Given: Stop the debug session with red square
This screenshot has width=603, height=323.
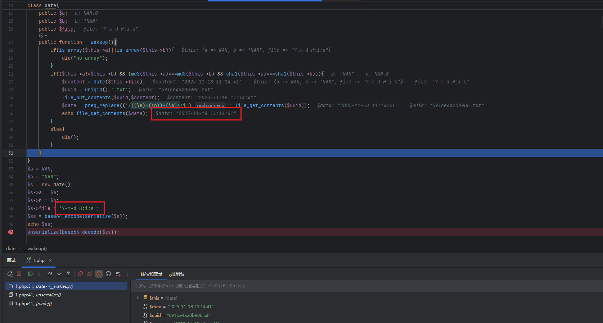Looking at the screenshot, I should tap(19, 274).
